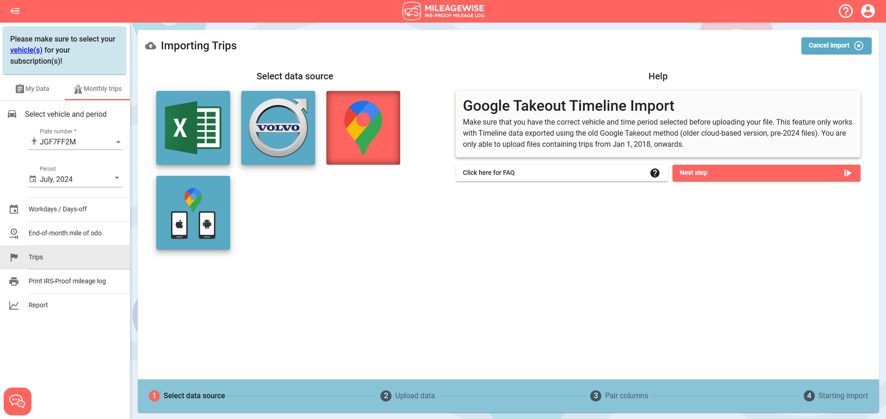Image resolution: width=886 pixels, height=419 pixels.
Task: Open End-of-month mile of odo
Action: (65, 233)
